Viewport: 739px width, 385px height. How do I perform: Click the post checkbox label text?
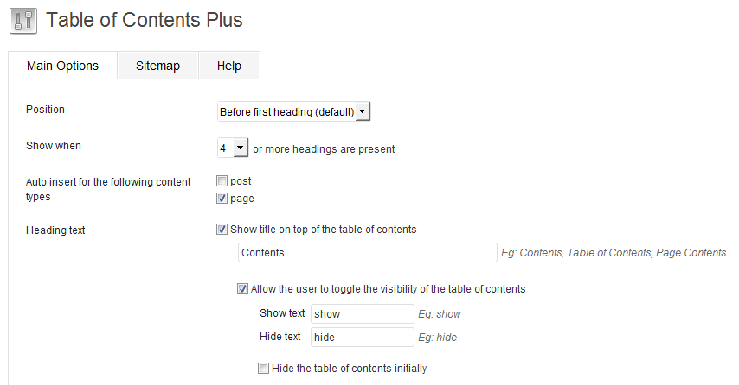coord(241,181)
